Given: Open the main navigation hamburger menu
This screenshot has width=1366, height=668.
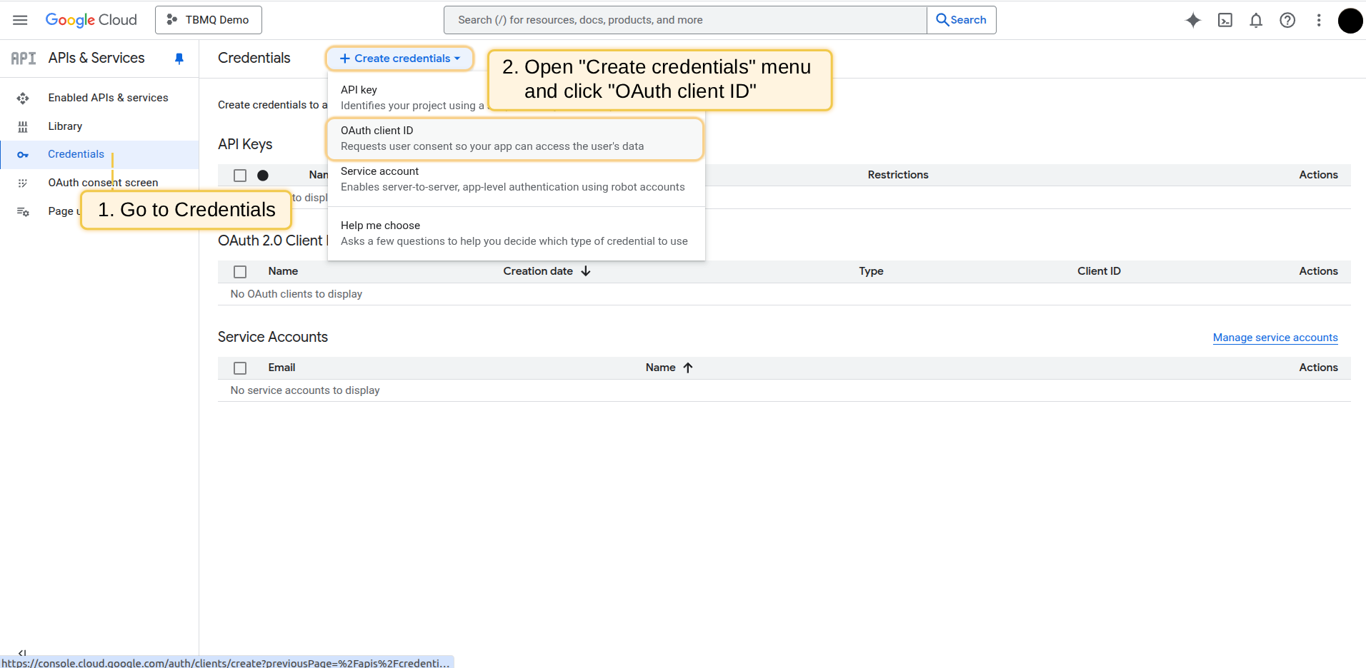Looking at the screenshot, I should 20,20.
